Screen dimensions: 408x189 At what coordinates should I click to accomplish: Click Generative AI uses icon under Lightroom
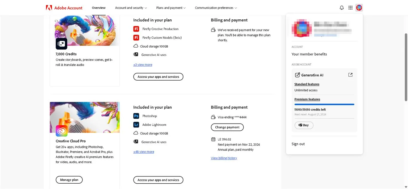136,142
